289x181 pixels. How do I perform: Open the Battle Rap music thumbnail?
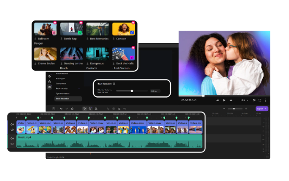71,29
